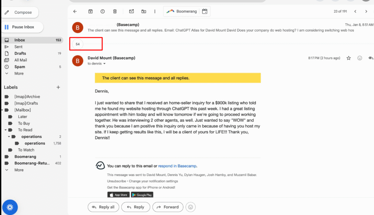The image size is (374, 215).
Task: Expand the 54 collapsed messages
Action: 78,44
